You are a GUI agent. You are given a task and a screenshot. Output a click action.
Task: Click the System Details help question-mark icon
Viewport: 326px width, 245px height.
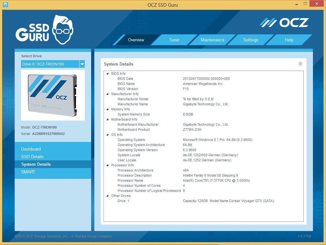pyautogui.click(x=300, y=64)
